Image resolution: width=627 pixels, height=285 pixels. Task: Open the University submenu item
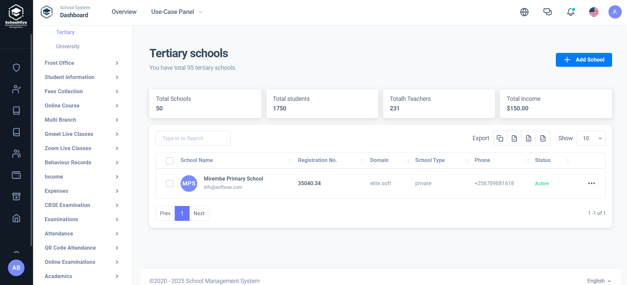click(x=68, y=47)
